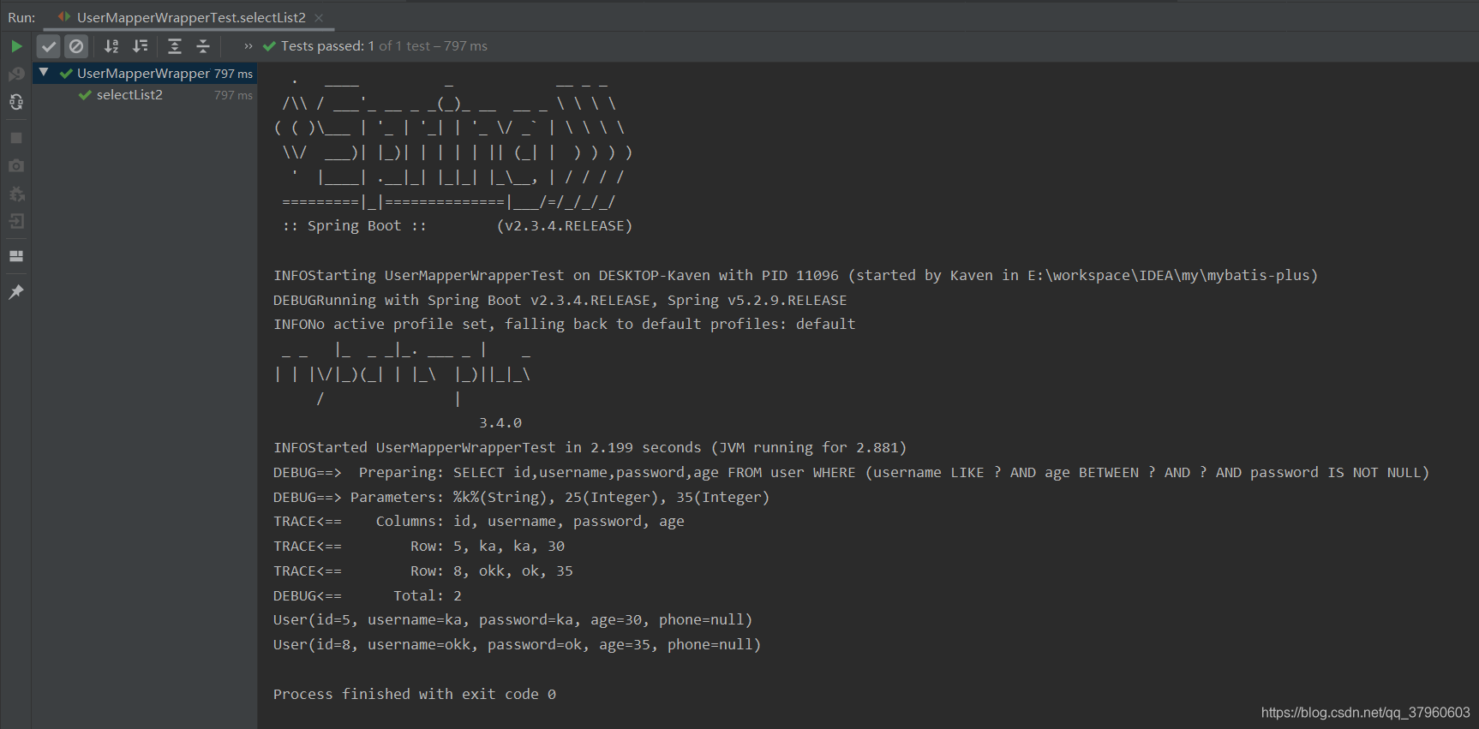Viewport: 1479px width, 729px height.
Task: Click MyBatis-Plus version '3.4.0' text
Action: 500,423
